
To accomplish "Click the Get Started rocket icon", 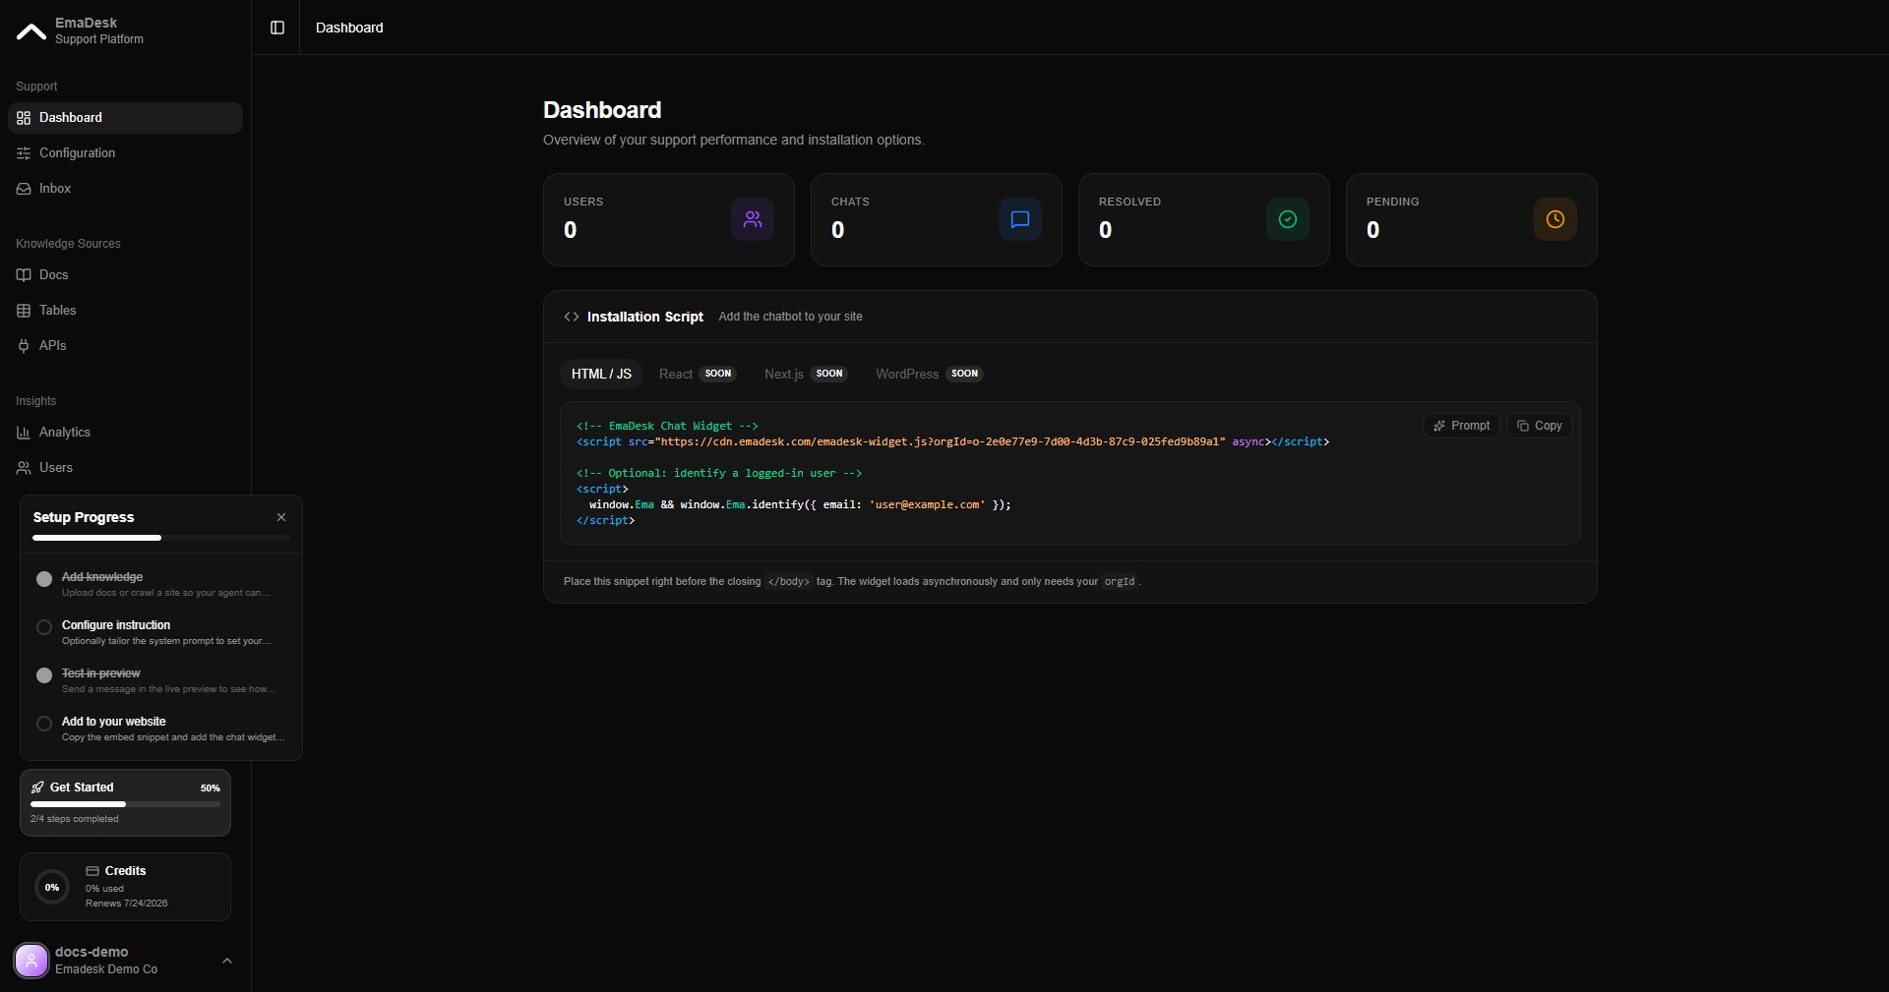I will [37, 788].
